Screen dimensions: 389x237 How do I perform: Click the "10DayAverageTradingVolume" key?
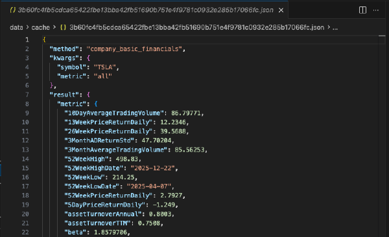(114, 113)
